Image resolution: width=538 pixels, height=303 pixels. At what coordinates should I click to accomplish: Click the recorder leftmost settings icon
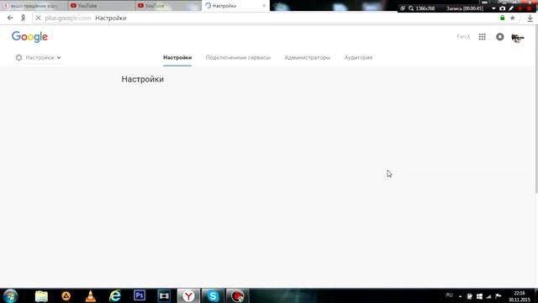403,8
